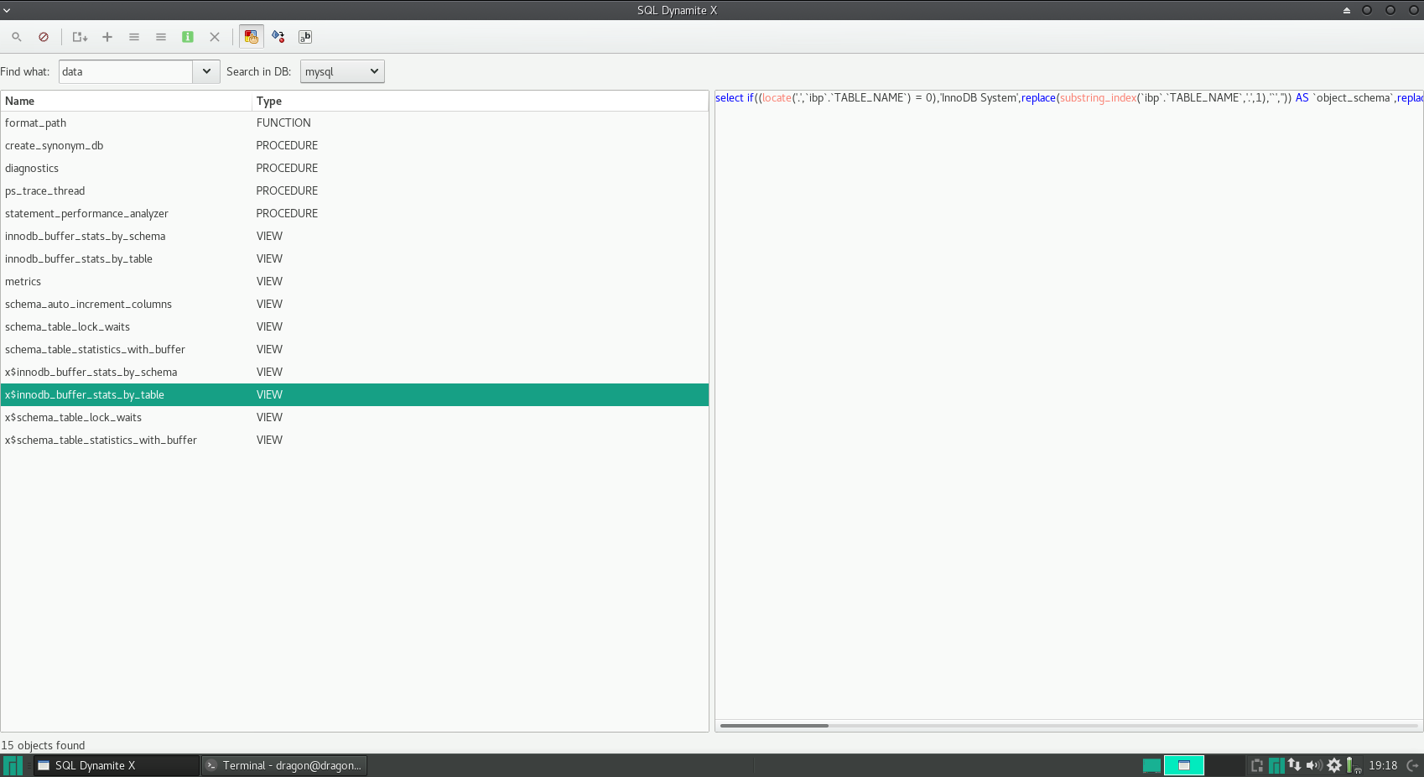Screen dimensions: 1424x777
Task: Sort results by Name column header
Action: pos(126,101)
